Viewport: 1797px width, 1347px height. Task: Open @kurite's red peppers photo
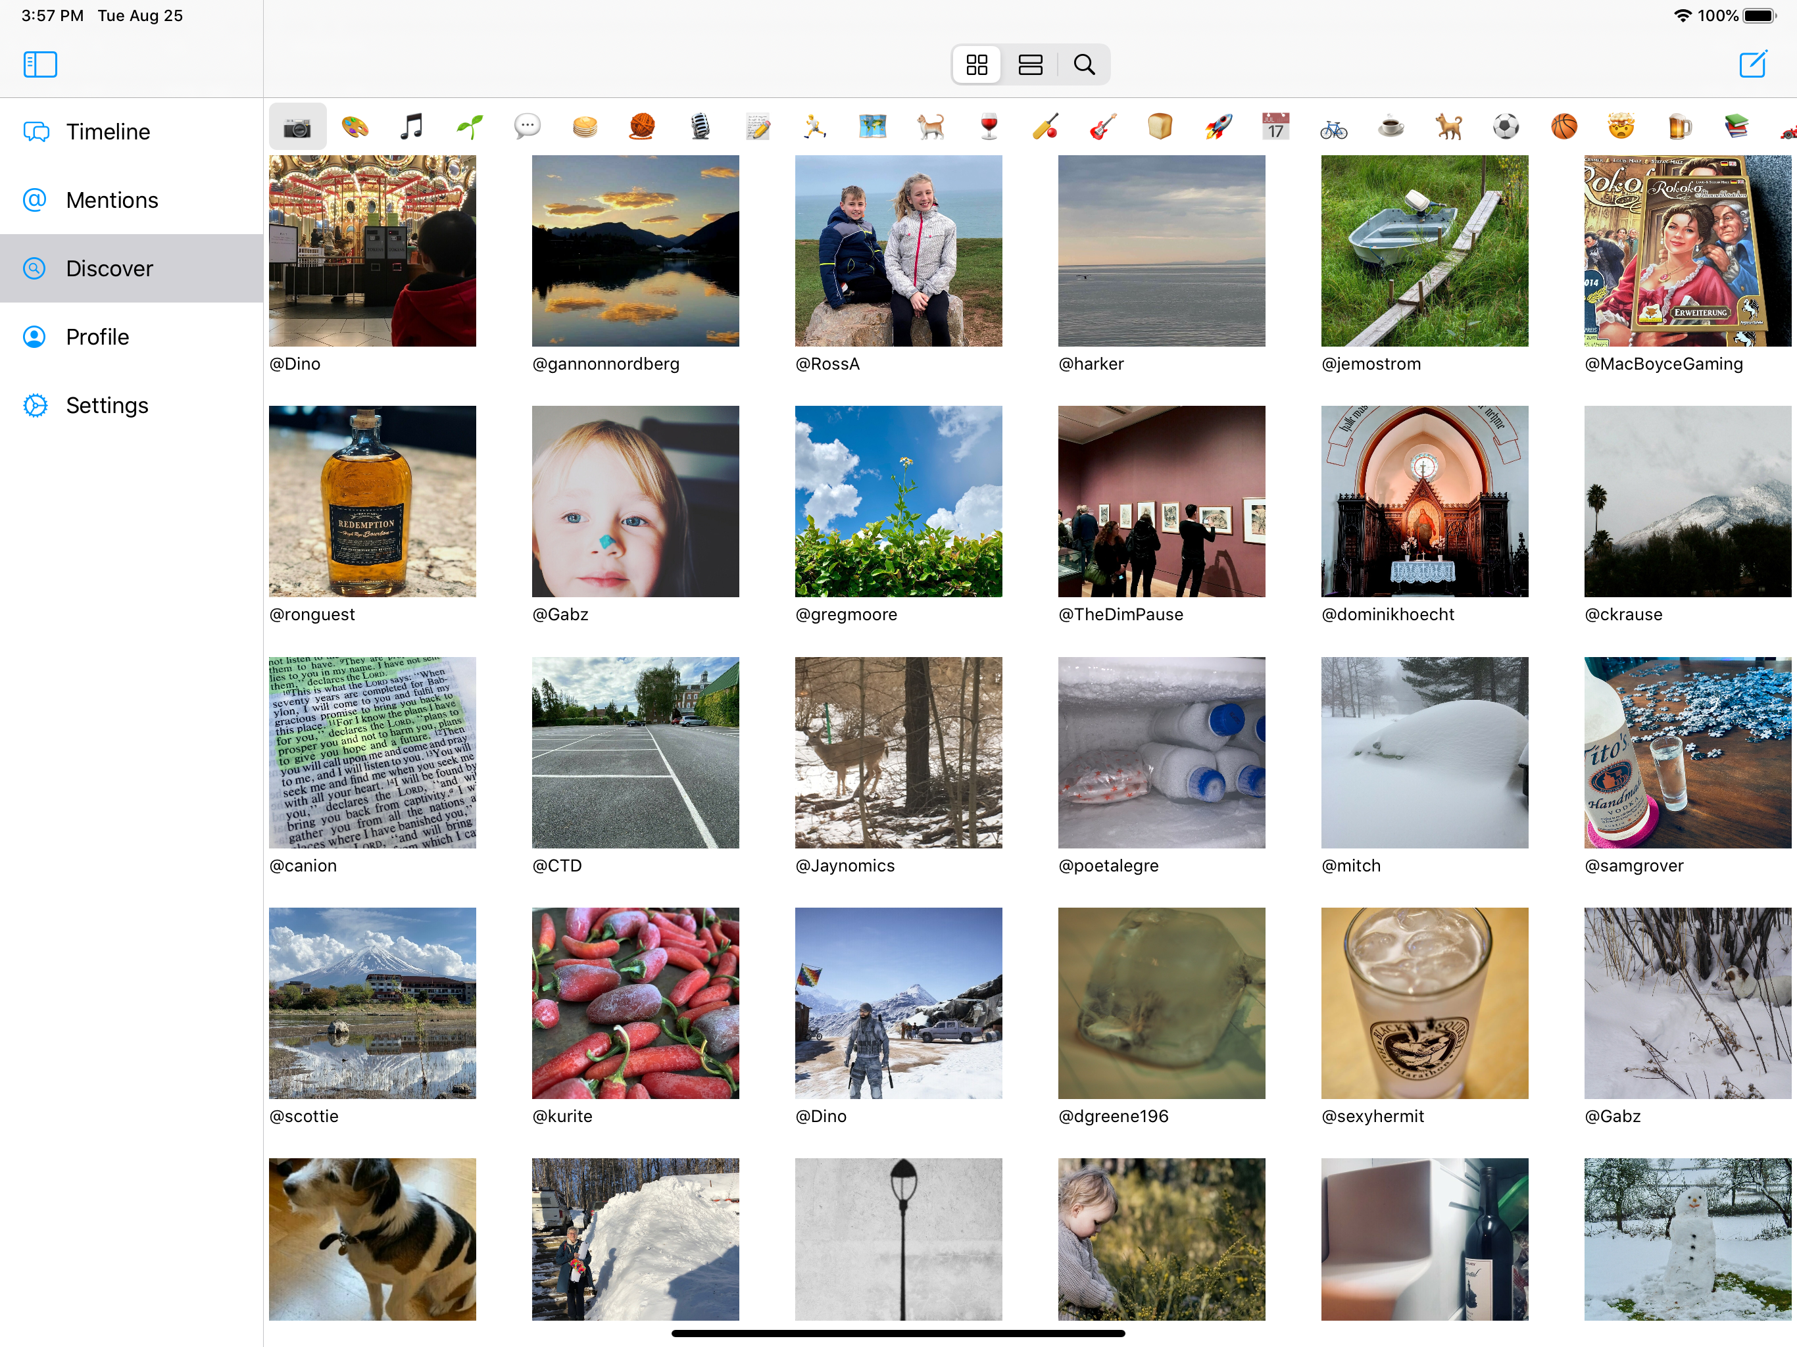point(635,1002)
